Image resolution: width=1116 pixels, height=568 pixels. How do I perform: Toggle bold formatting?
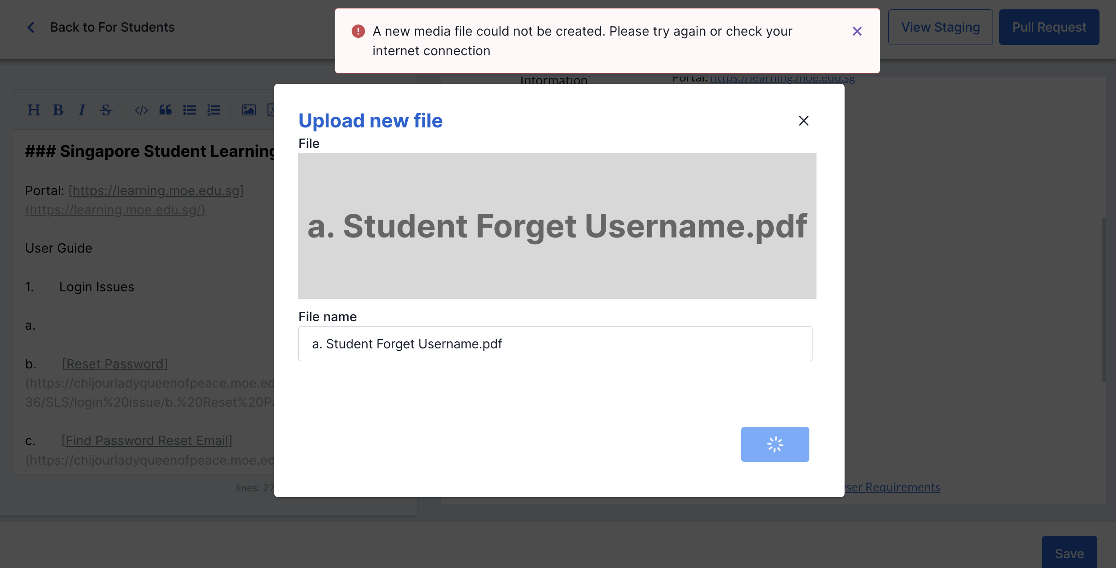pyautogui.click(x=58, y=110)
